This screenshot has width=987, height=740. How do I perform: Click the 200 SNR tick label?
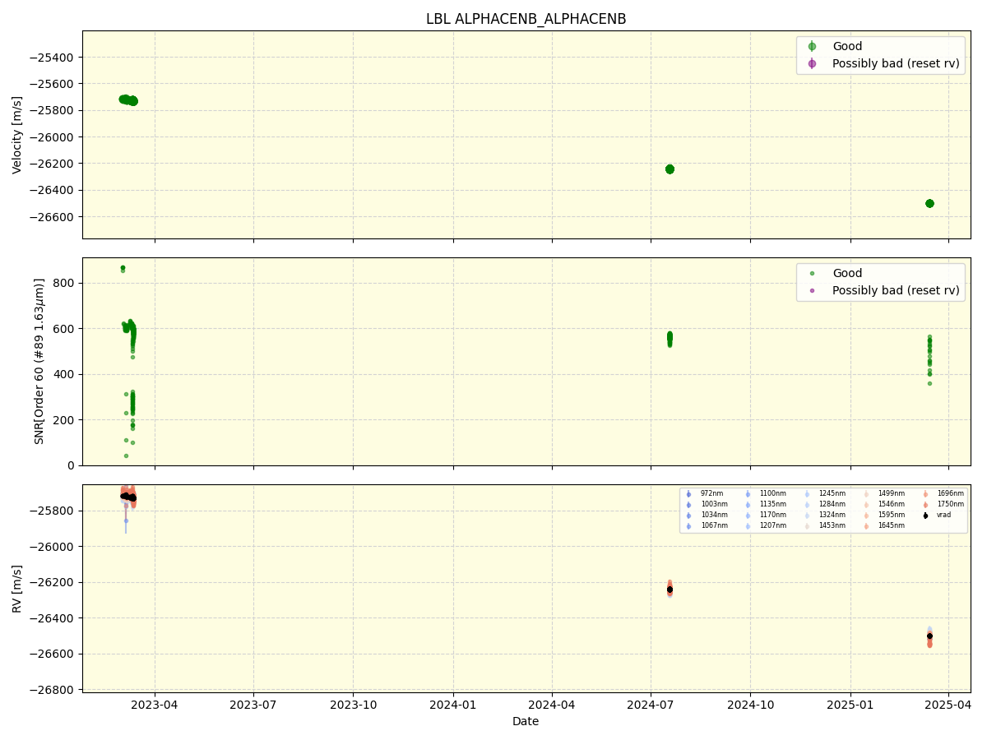tap(64, 420)
